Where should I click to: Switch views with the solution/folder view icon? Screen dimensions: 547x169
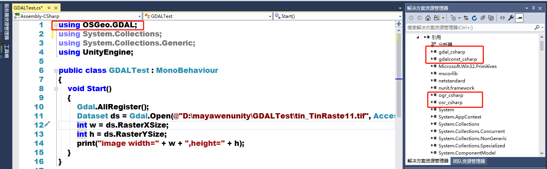tap(437, 18)
